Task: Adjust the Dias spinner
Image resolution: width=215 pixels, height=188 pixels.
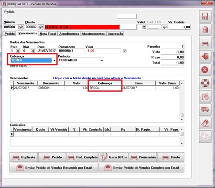Action: (x=33, y=51)
